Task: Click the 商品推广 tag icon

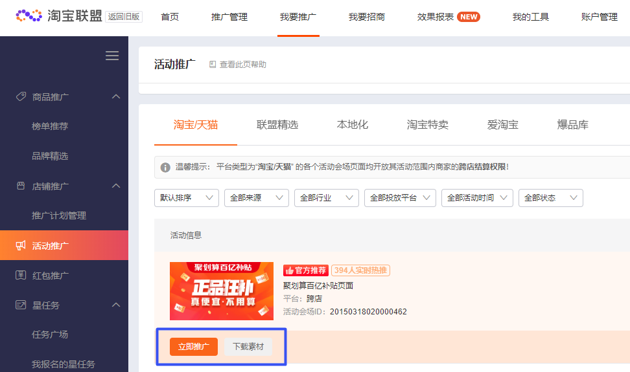Action: point(21,96)
